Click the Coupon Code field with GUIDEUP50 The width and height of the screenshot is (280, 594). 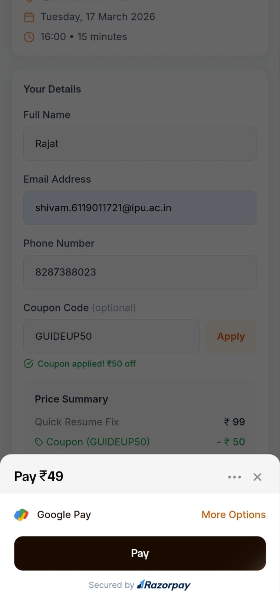tap(112, 336)
